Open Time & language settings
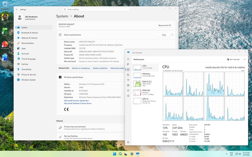This screenshot has height=157, width=252. pos(34,59)
